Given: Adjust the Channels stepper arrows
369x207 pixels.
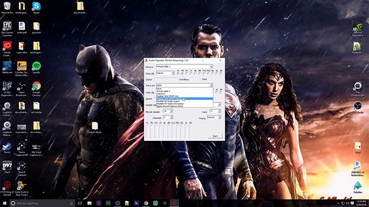Looking at the screenshot, I should 171,117.
